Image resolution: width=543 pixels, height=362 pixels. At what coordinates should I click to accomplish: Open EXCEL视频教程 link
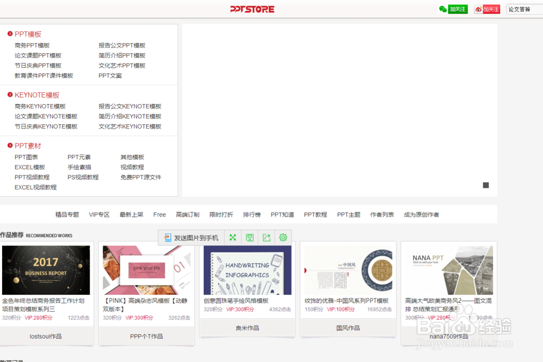pyautogui.click(x=36, y=187)
